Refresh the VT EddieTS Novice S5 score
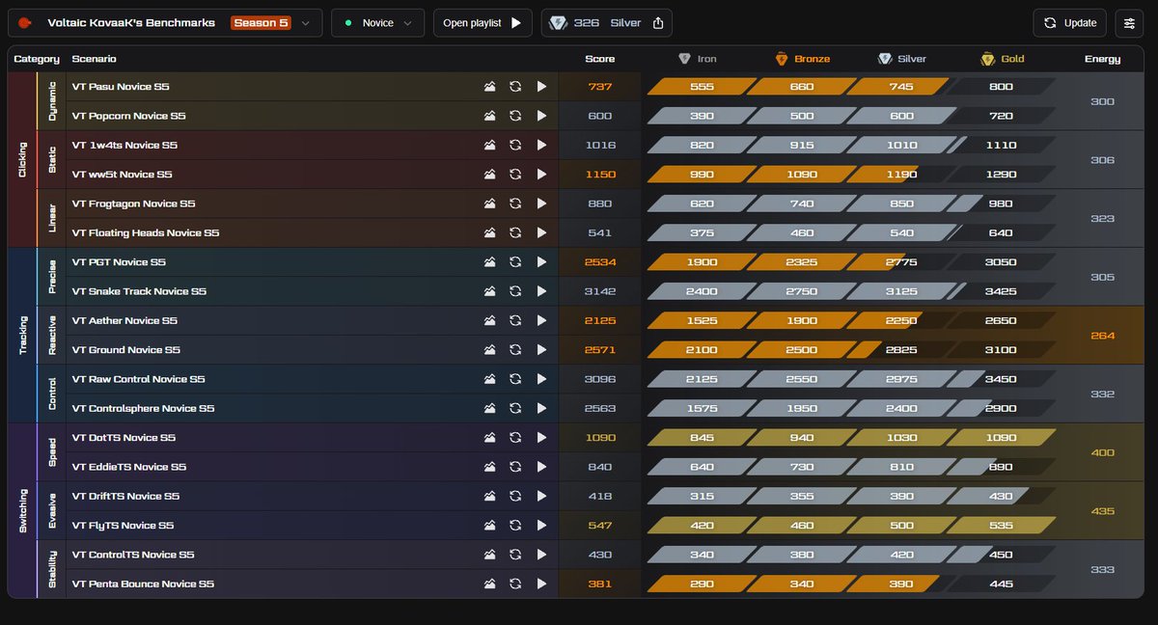 coord(515,467)
